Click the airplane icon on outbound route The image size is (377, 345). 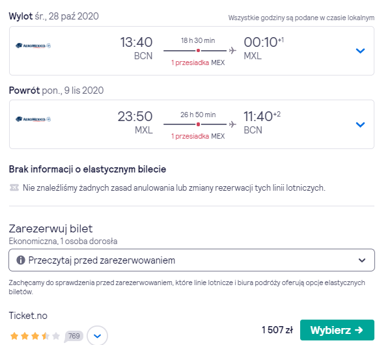pos(232,51)
